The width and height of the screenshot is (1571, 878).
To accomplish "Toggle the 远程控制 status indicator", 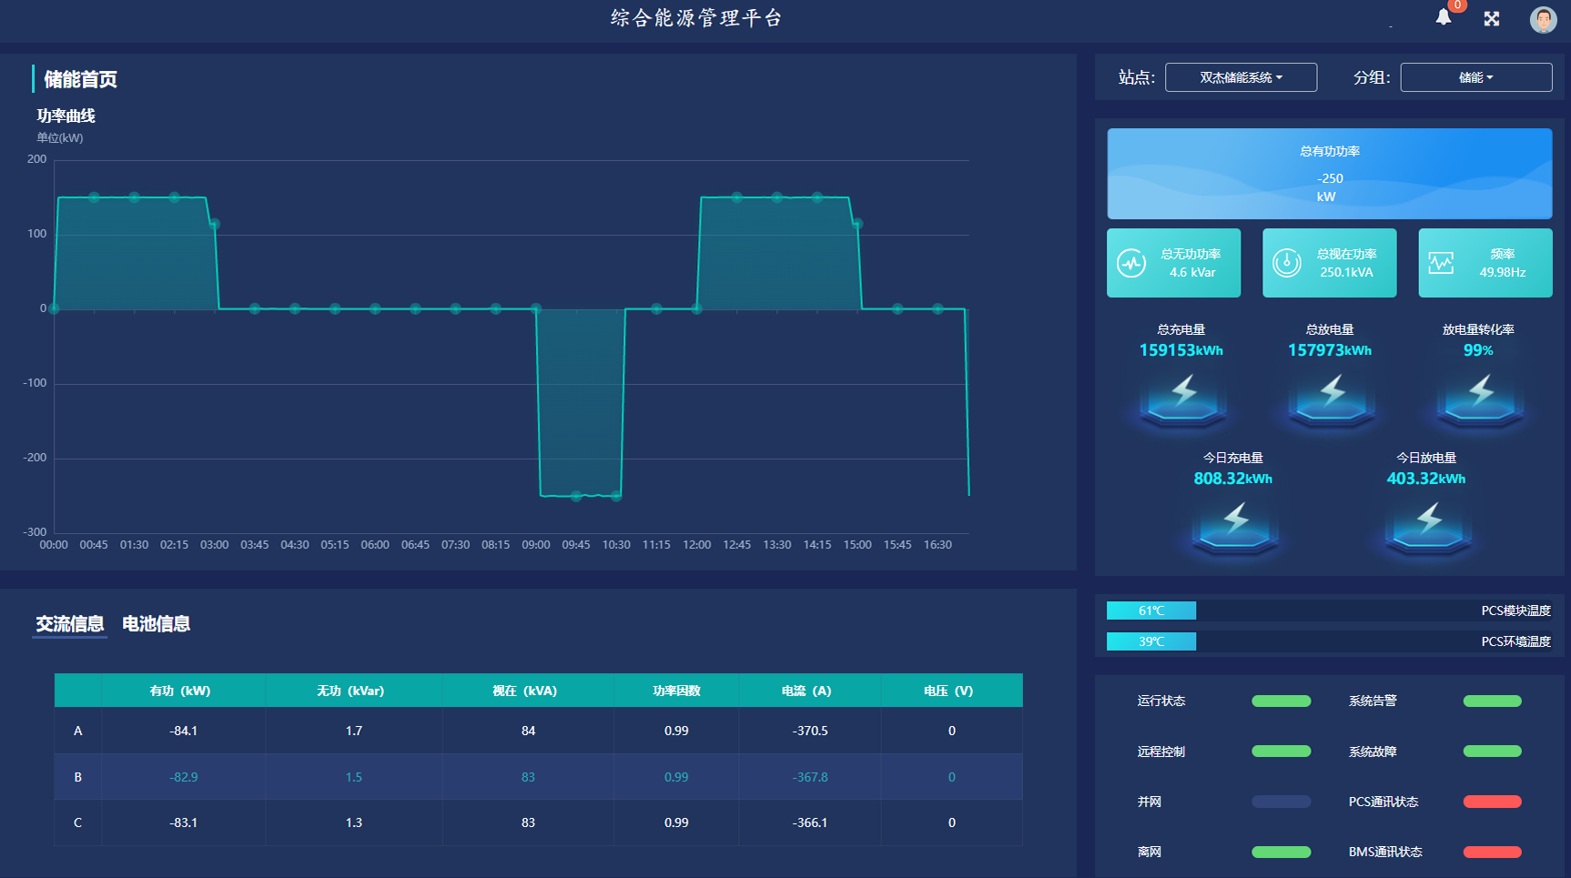I will pyautogui.click(x=1281, y=752).
